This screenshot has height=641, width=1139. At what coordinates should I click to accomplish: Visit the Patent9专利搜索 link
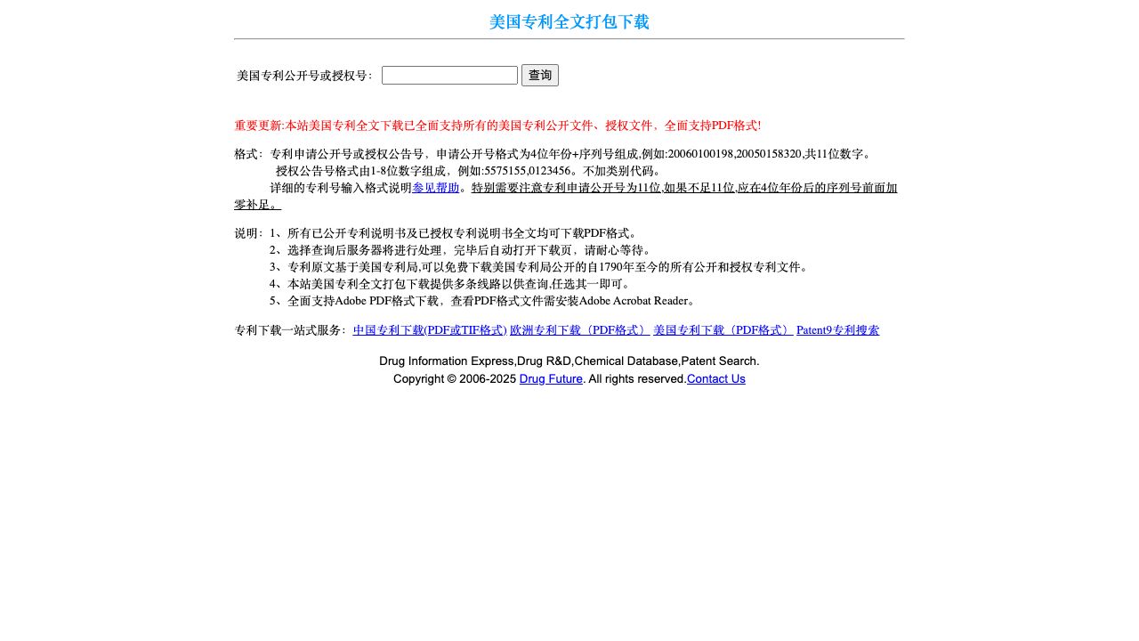(x=837, y=330)
